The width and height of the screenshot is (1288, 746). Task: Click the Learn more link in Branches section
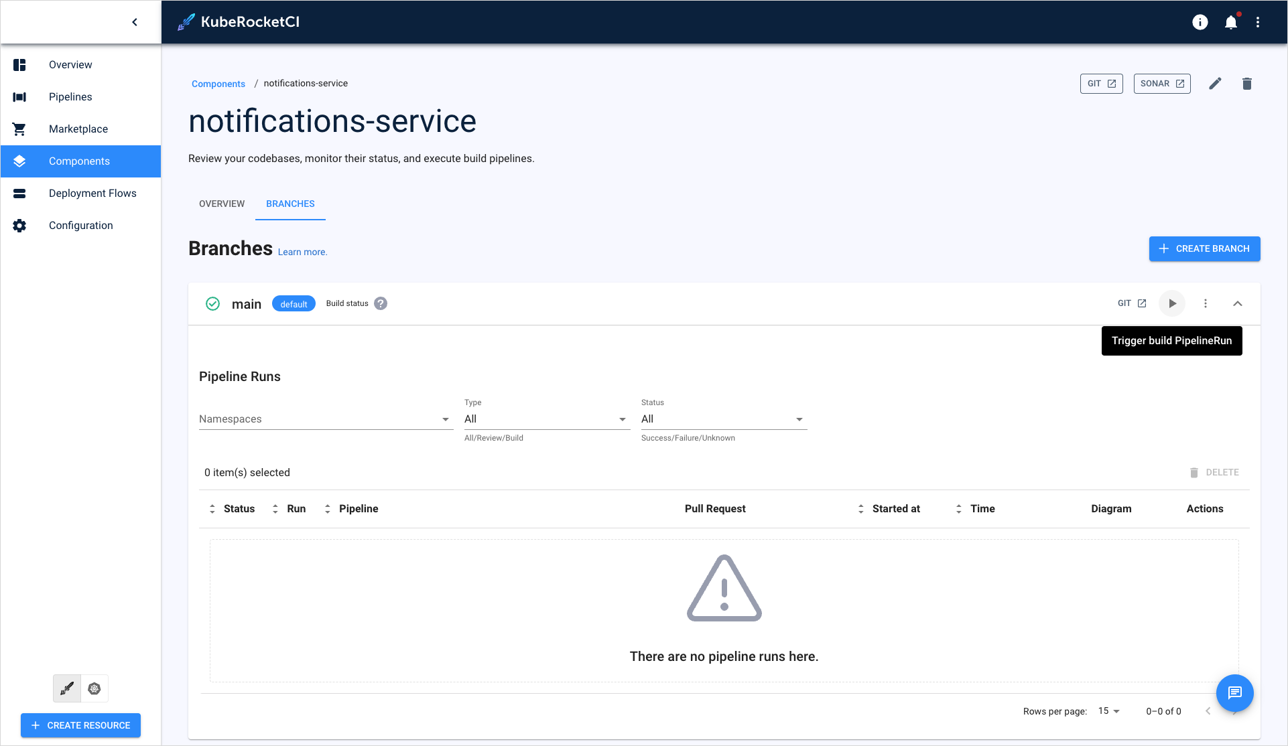click(x=303, y=251)
